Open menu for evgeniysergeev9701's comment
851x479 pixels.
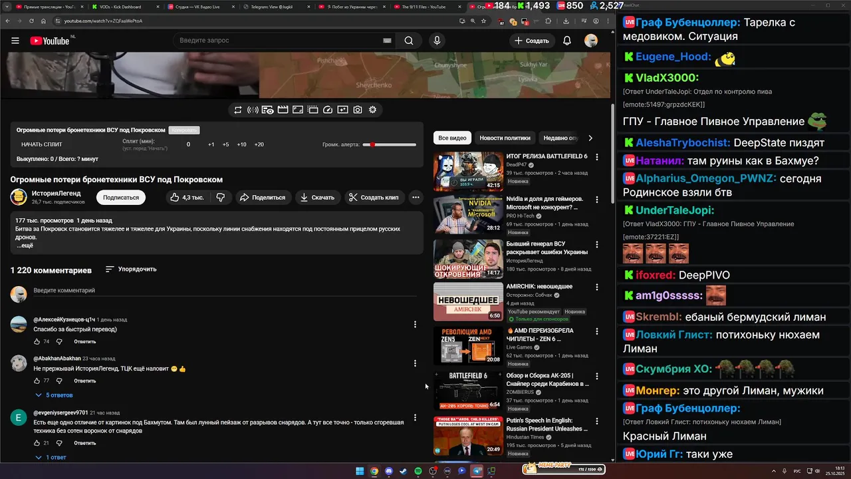pyautogui.click(x=415, y=418)
